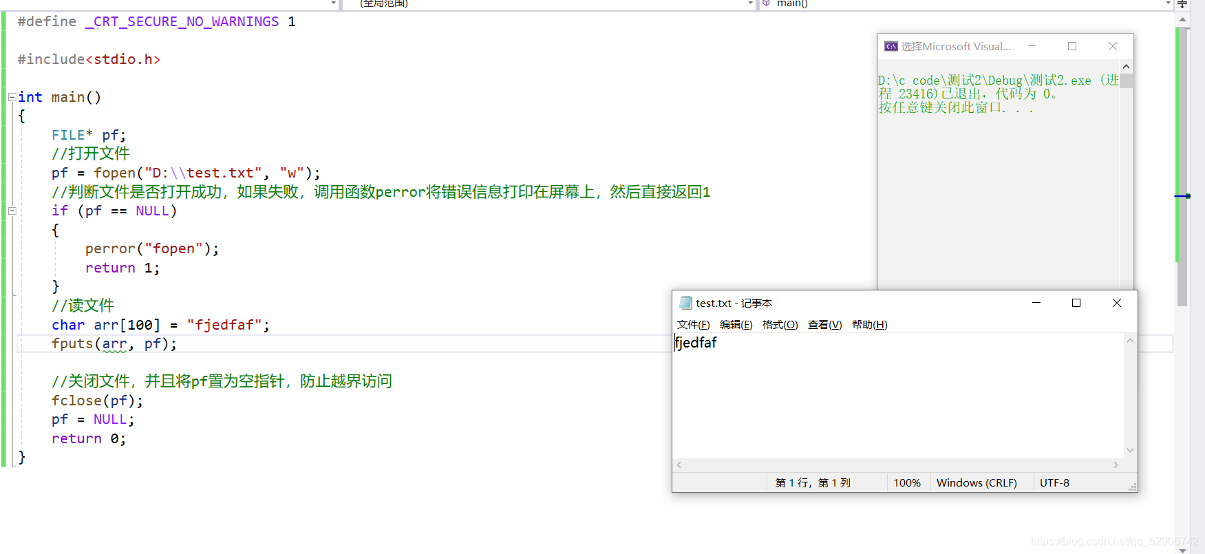Click the 'int main()' code line
The image size is (1205, 554).
pos(60,98)
